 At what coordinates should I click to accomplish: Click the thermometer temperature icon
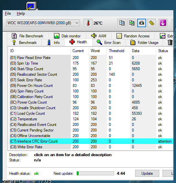pyautogui.click(x=88, y=23)
